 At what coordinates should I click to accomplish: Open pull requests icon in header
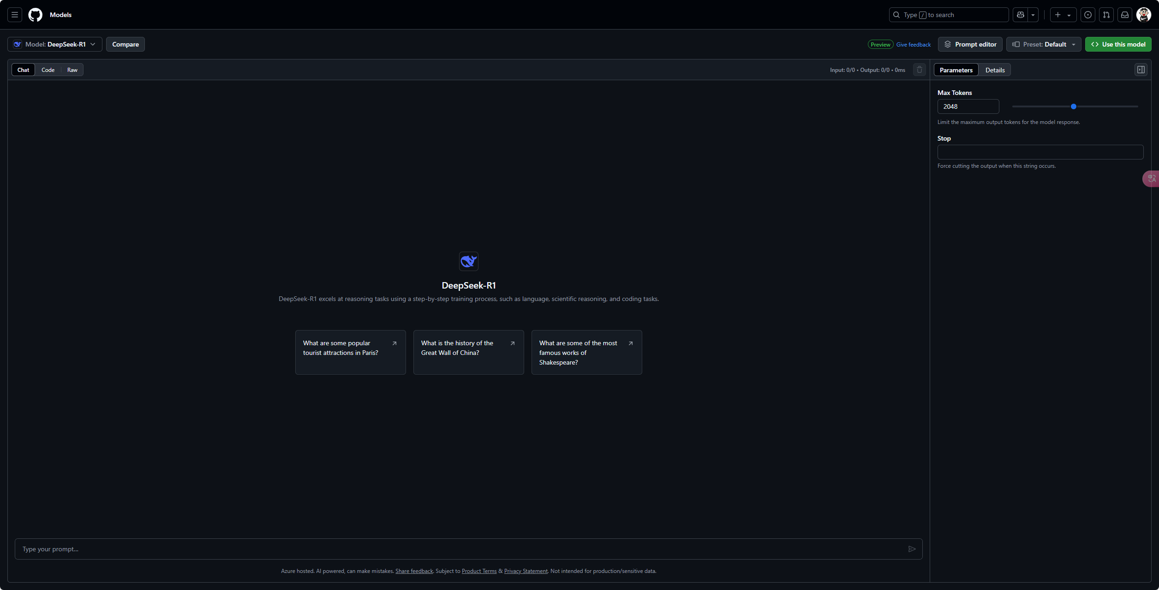[1106, 15]
